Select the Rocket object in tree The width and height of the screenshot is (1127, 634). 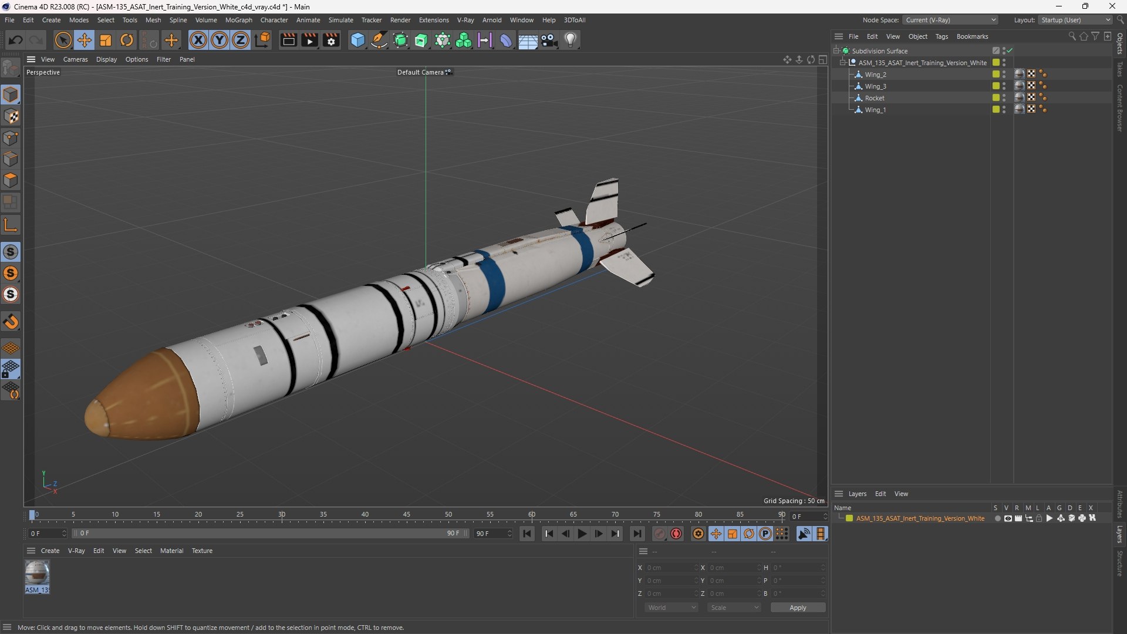(874, 98)
